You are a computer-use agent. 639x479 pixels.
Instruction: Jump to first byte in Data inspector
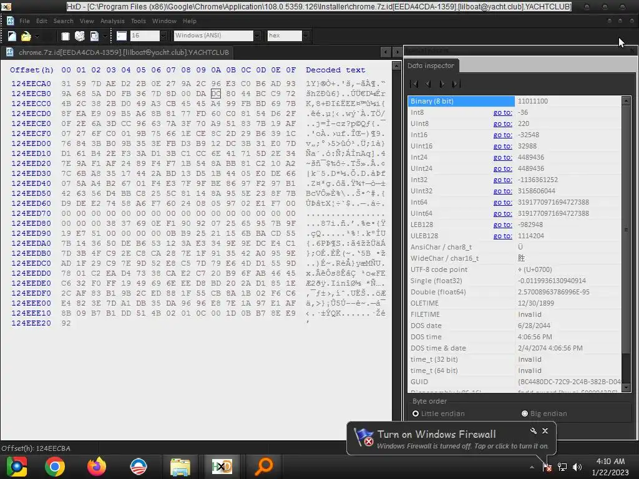tap(414, 84)
